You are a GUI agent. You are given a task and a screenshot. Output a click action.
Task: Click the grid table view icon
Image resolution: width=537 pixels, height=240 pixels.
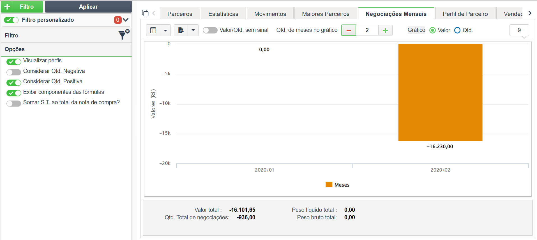pos(153,30)
